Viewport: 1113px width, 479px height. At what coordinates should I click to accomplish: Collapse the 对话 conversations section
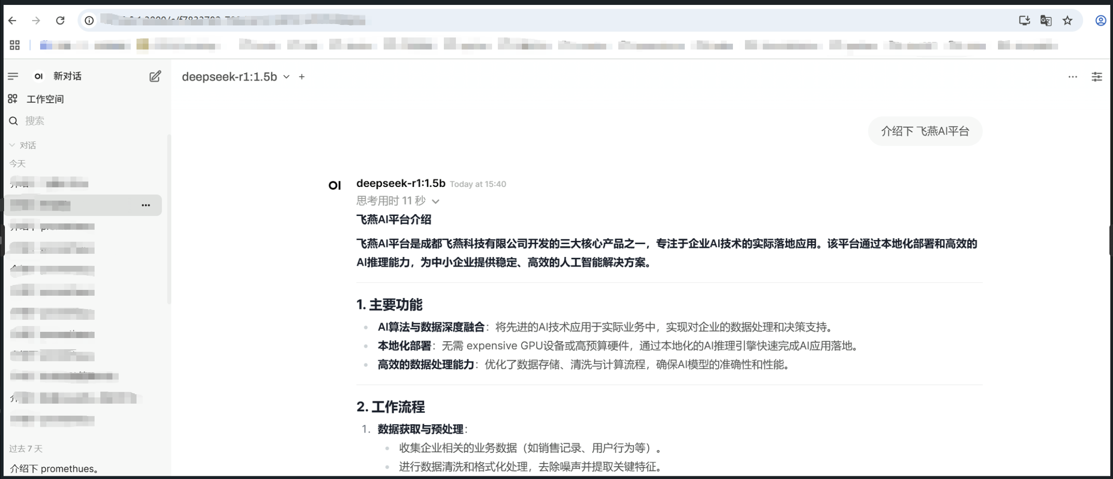pyautogui.click(x=23, y=145)
